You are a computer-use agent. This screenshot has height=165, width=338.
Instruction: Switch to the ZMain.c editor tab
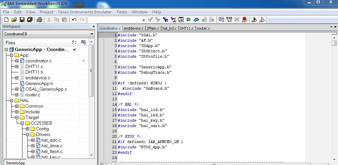tap(153, 28)
